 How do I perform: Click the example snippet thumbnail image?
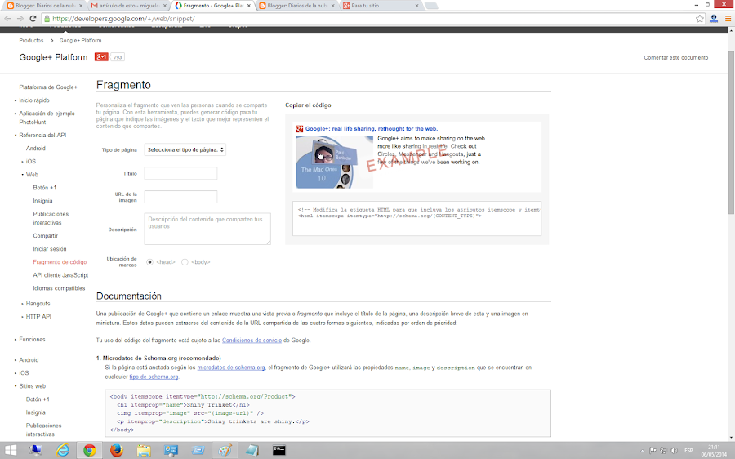(335, 163)
